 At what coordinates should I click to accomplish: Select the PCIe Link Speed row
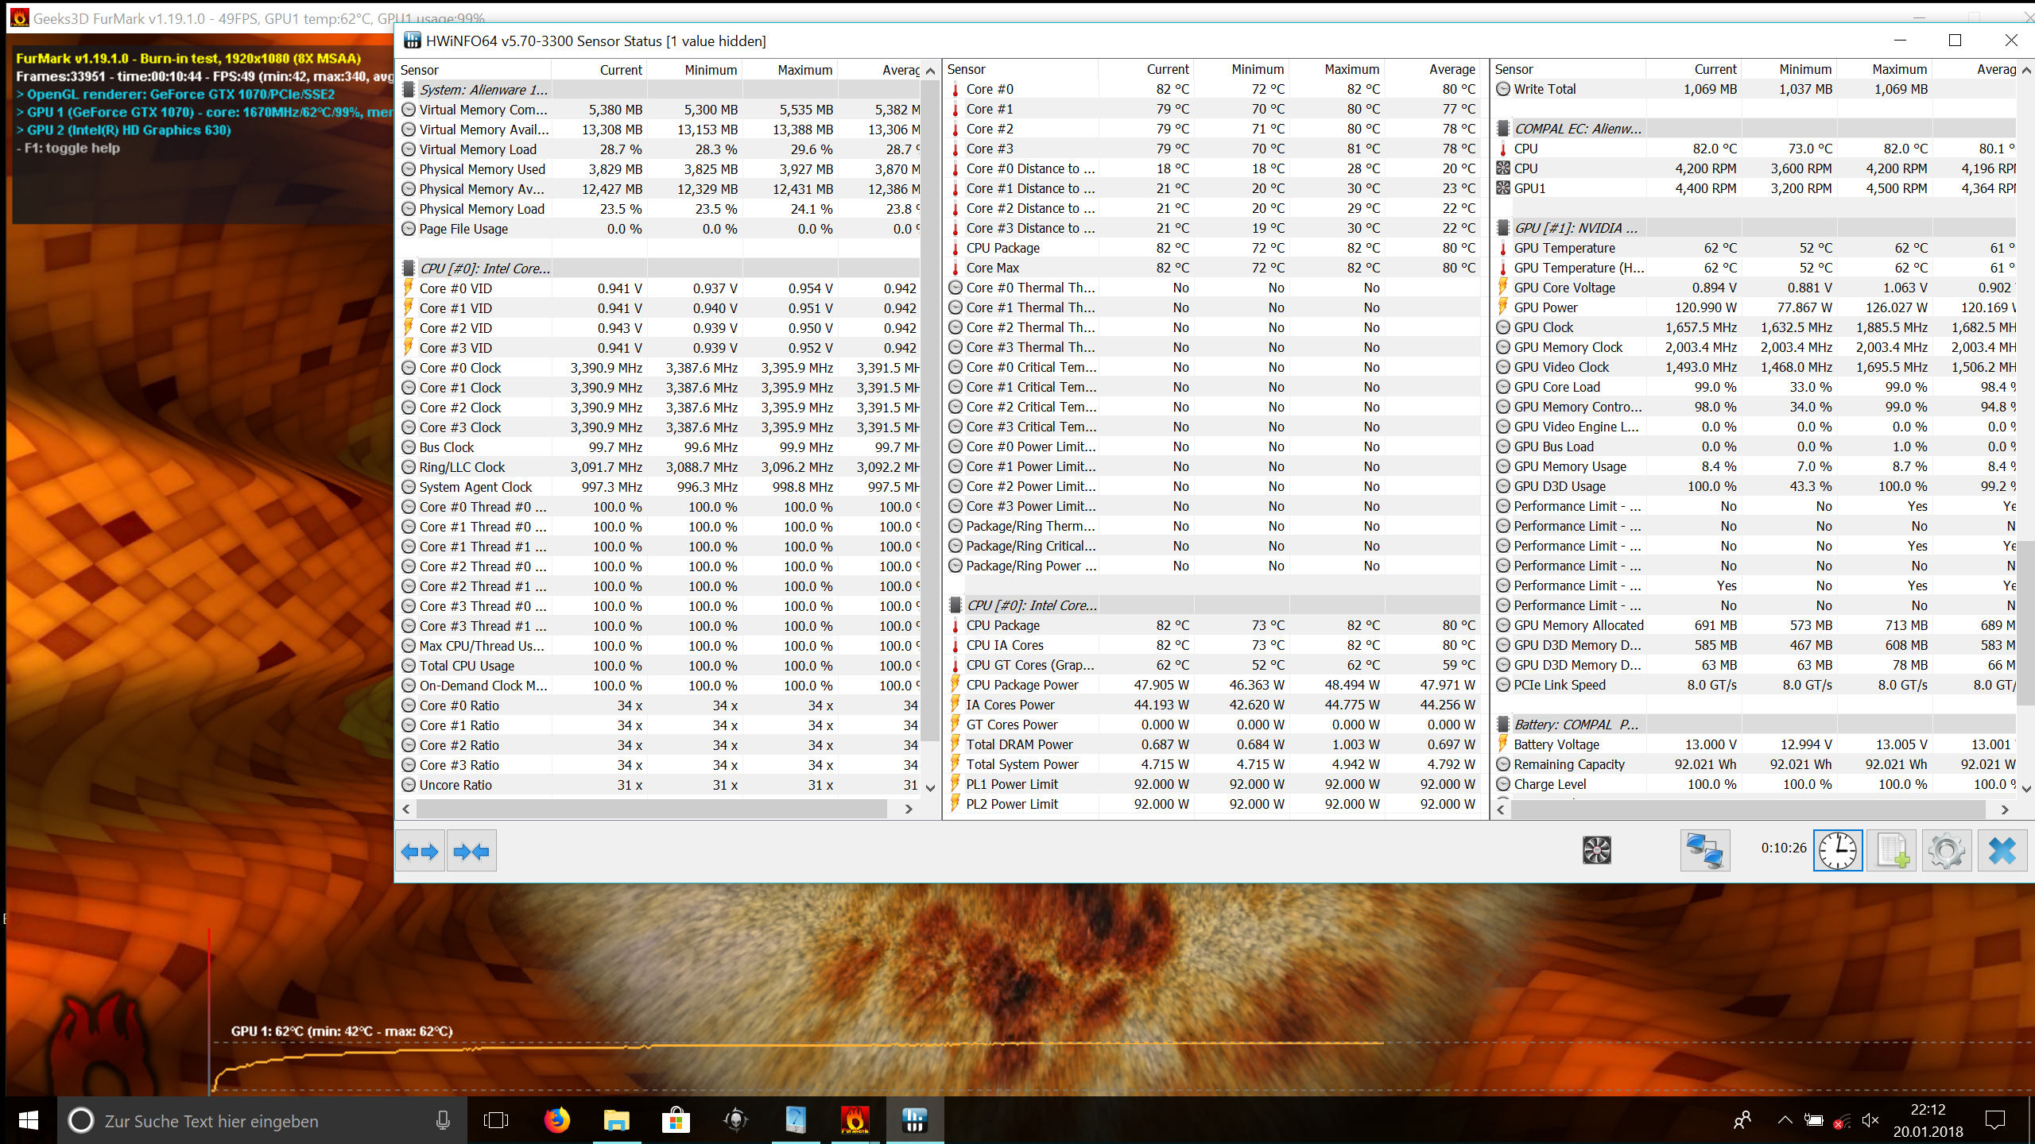pyautogui.click(x=1755, y=685)
